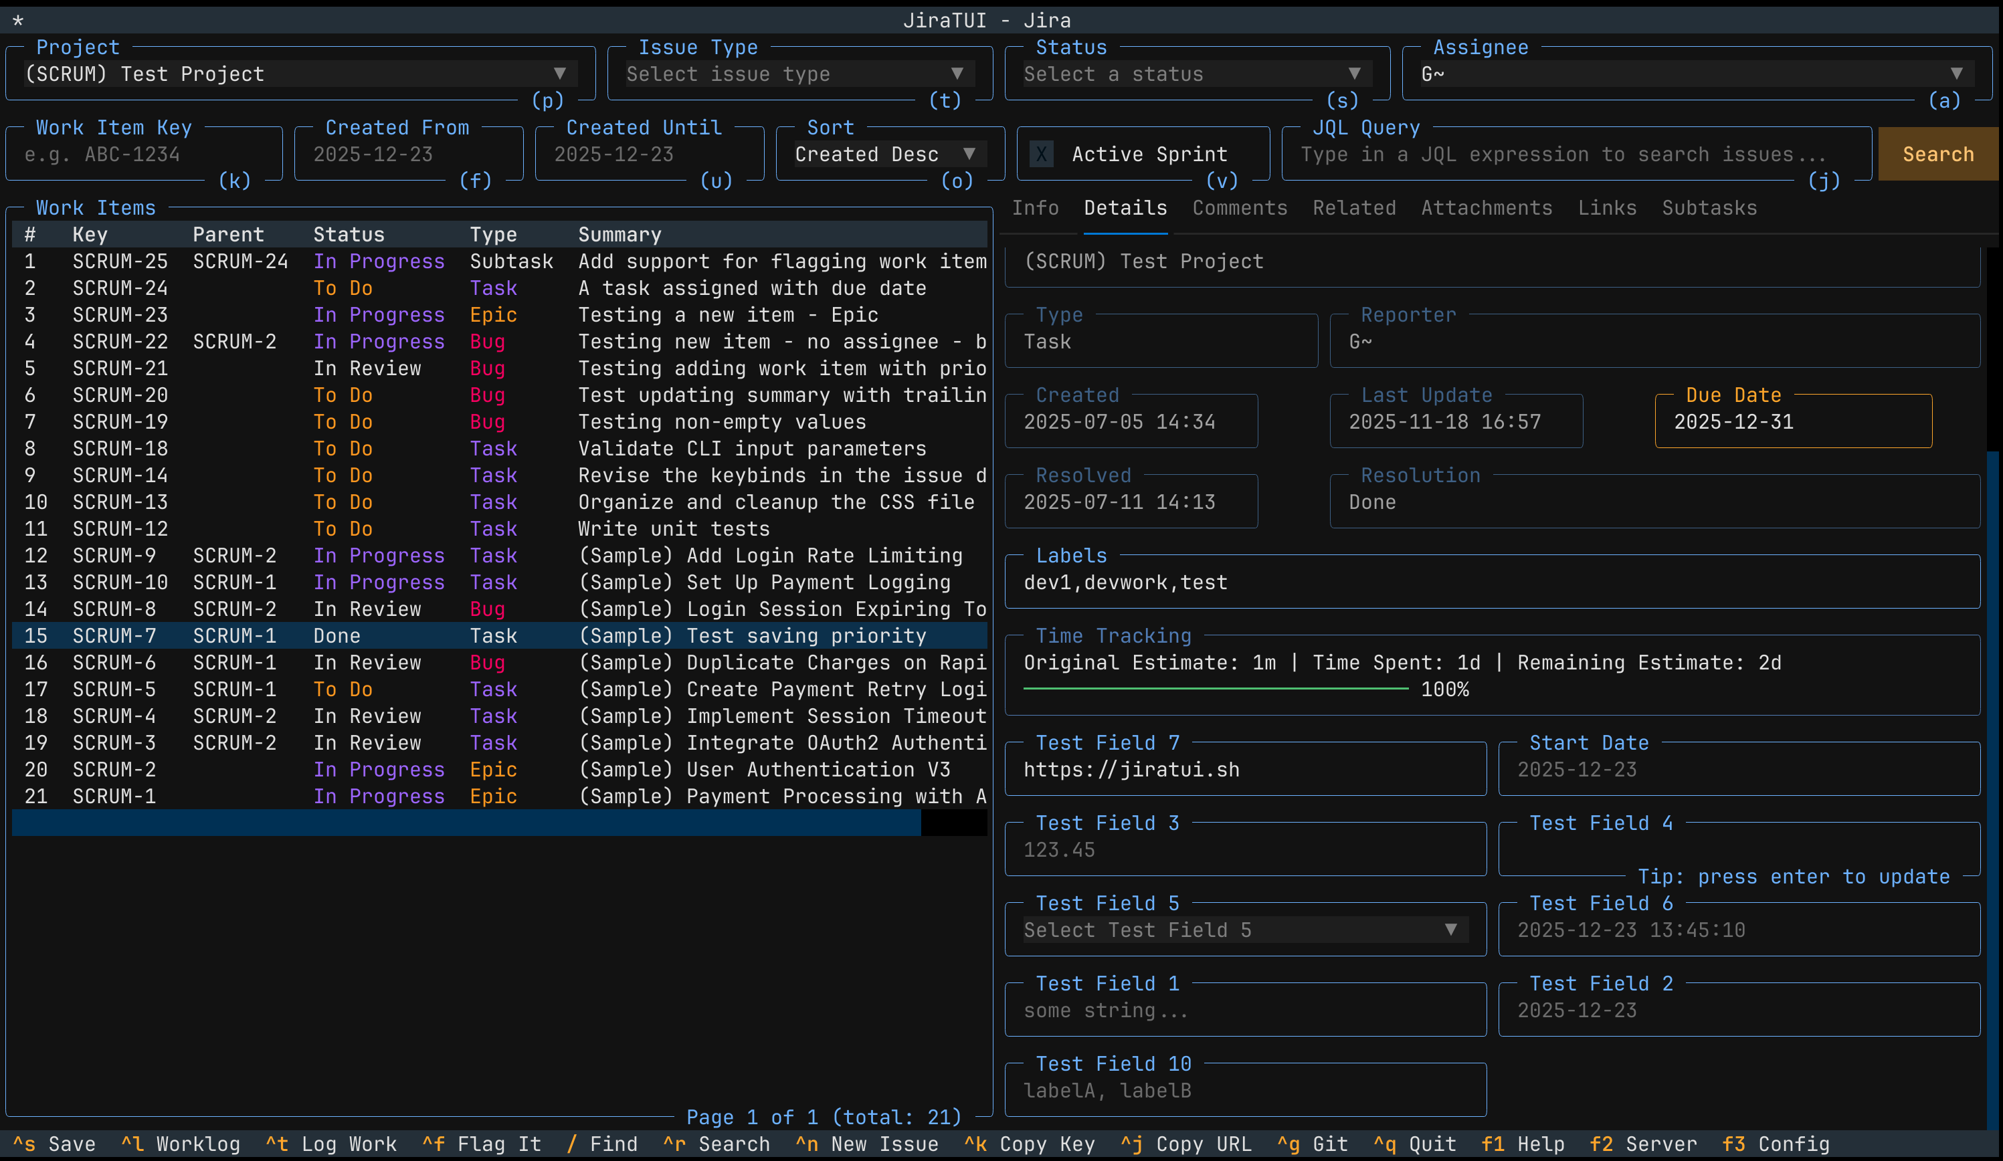Open the Issue Type dropdown
The height and width of the screenshot is (1161, 2003).
799,74
